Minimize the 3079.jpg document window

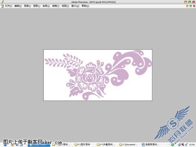point(187,6)
